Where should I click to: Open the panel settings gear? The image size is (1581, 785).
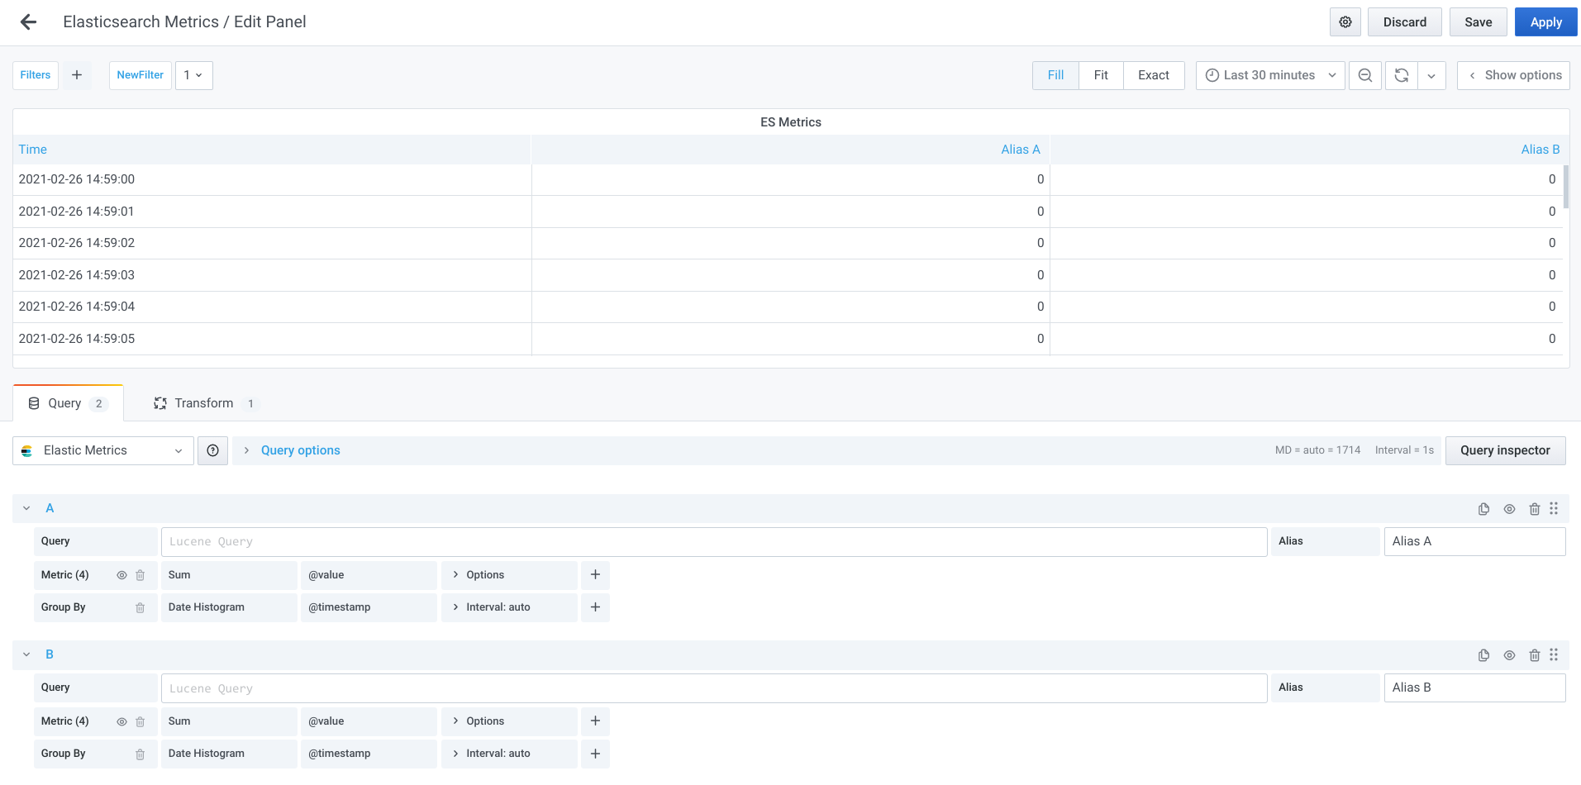[x=1345, y=21]
